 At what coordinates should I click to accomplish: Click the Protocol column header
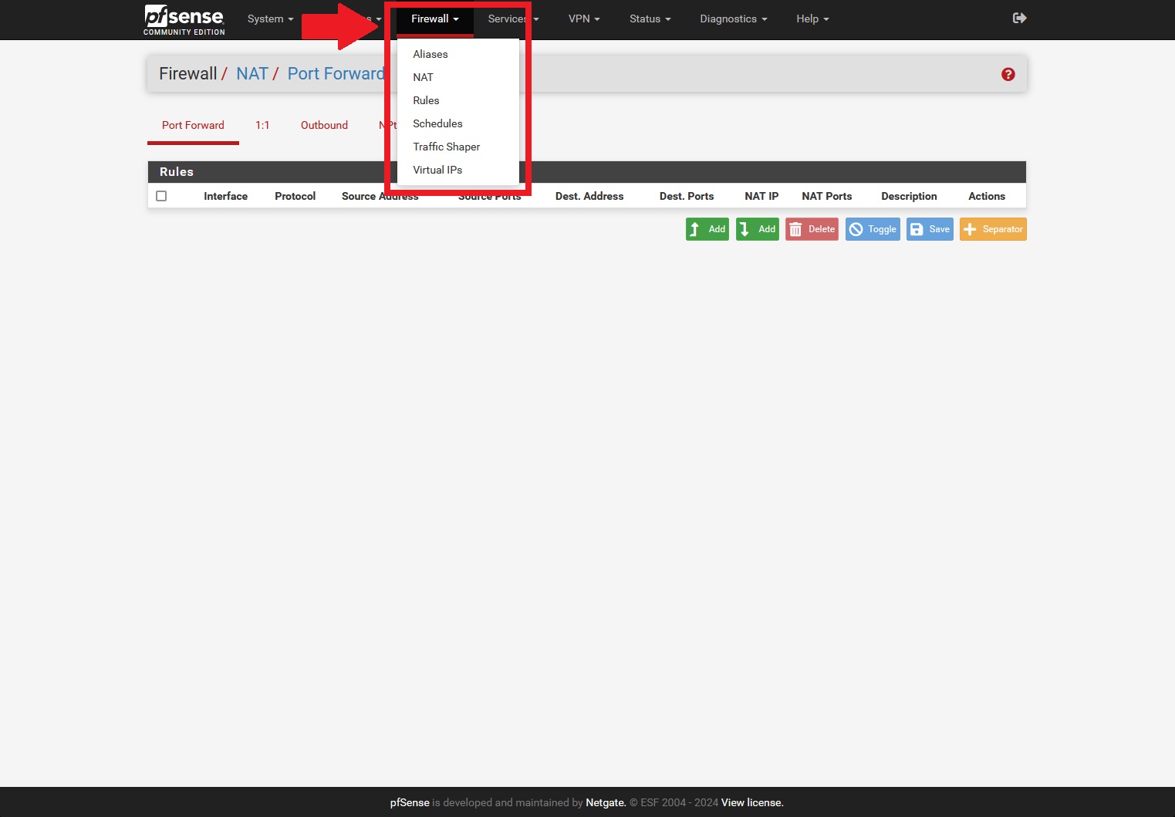pyautogui.click(x=295, y=196)
